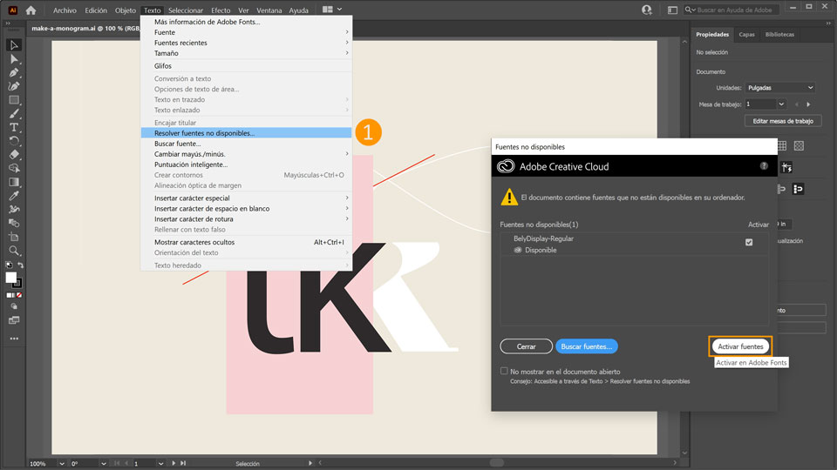Image resolution: width=837 pixels, height=470 pixels.
Task: Click the dialog help question mark
Action: [764, 165]
